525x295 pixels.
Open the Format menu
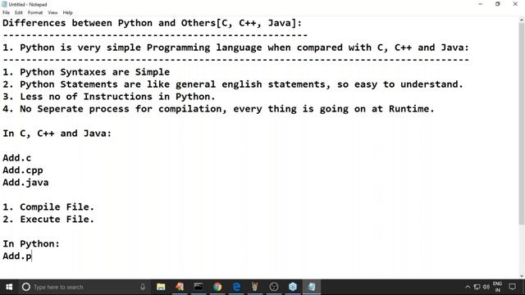tap(35, 13)
